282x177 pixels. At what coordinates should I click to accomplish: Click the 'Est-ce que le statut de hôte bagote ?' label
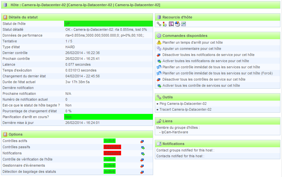coord(31,105)
